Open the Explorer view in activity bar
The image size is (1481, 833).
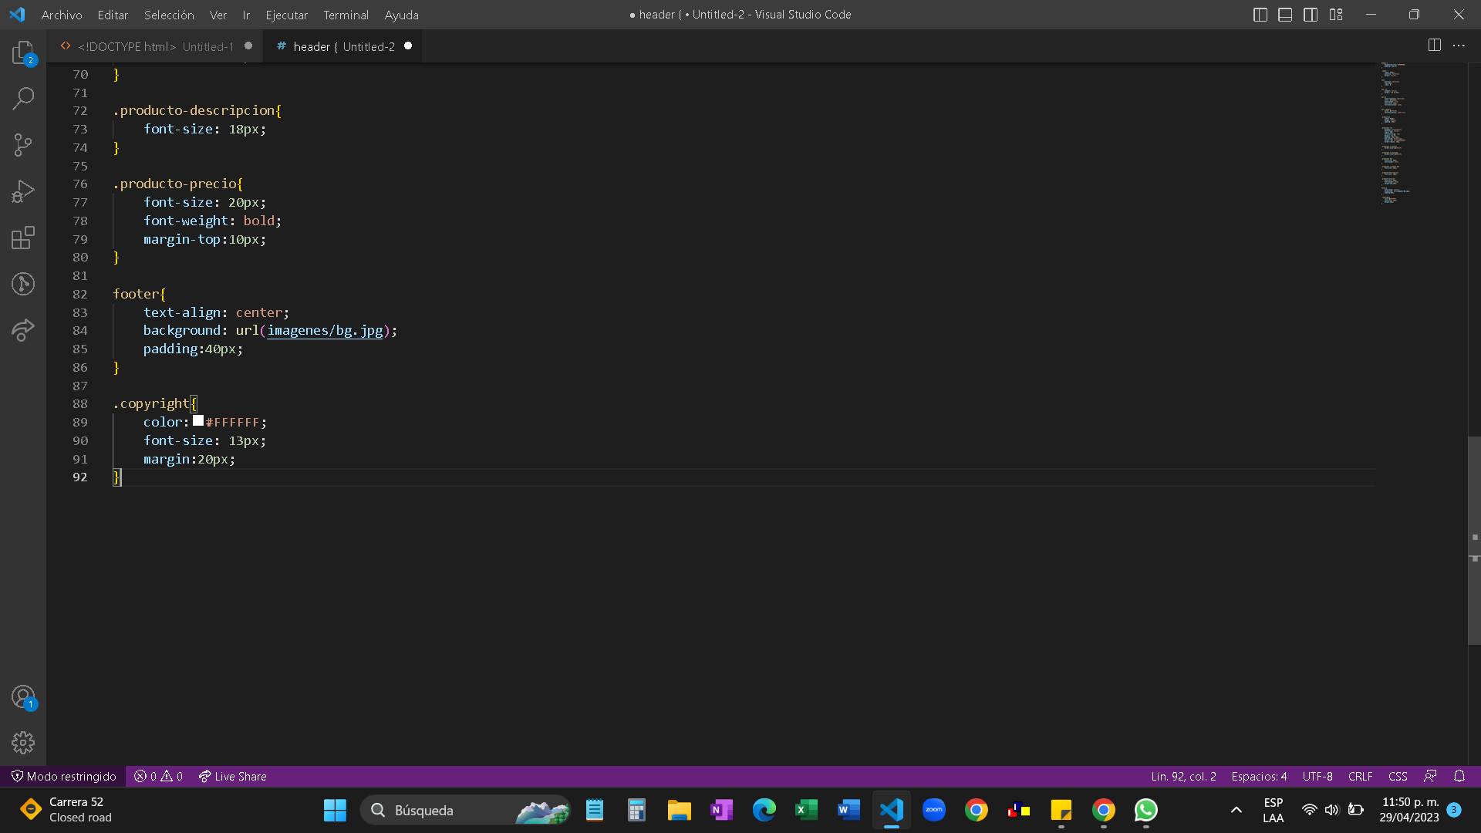click(x=23, y=52)
